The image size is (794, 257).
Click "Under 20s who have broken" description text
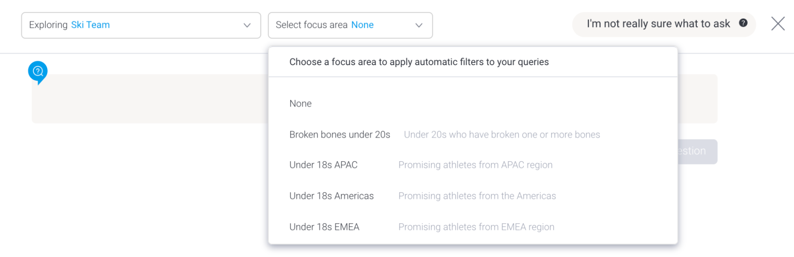502,135
